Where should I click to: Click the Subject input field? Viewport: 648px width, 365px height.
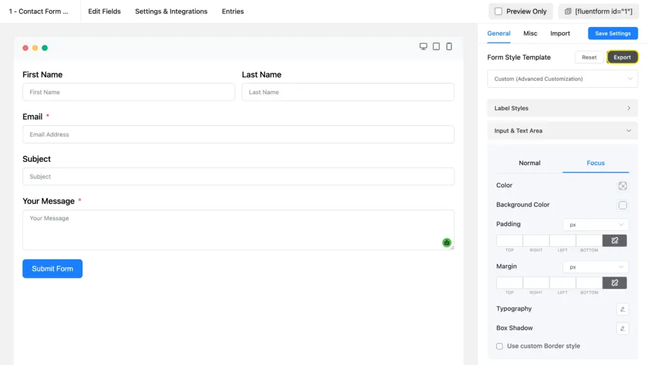[239, 176]
